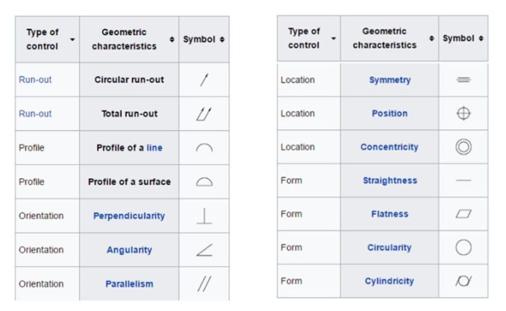The width and height of the screenshot is (506, 311).
Task: Click the circular run-out arrow symbol
Action: click(x=204, y=80)
